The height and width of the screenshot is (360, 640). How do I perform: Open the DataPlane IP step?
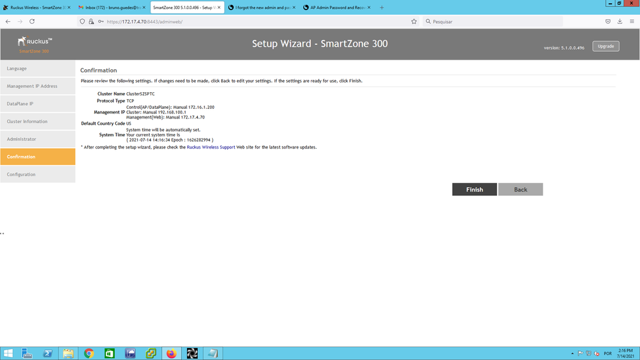point(38,104)
